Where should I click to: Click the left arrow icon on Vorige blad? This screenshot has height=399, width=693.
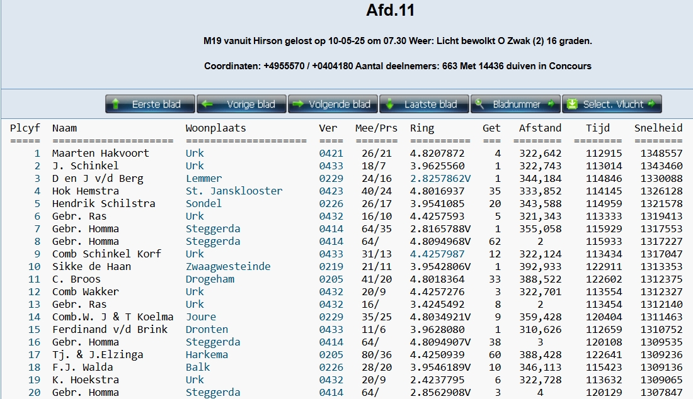(x=208, y=104)
